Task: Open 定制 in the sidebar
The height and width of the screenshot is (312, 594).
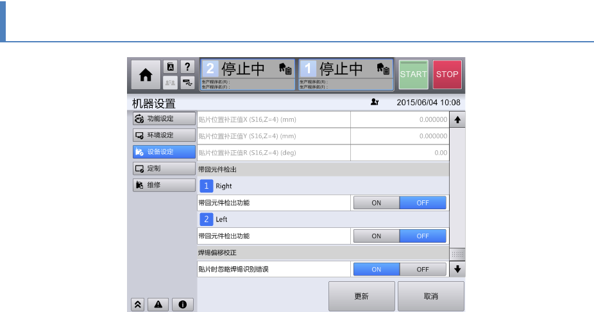Action: click(x=164, y=169)
